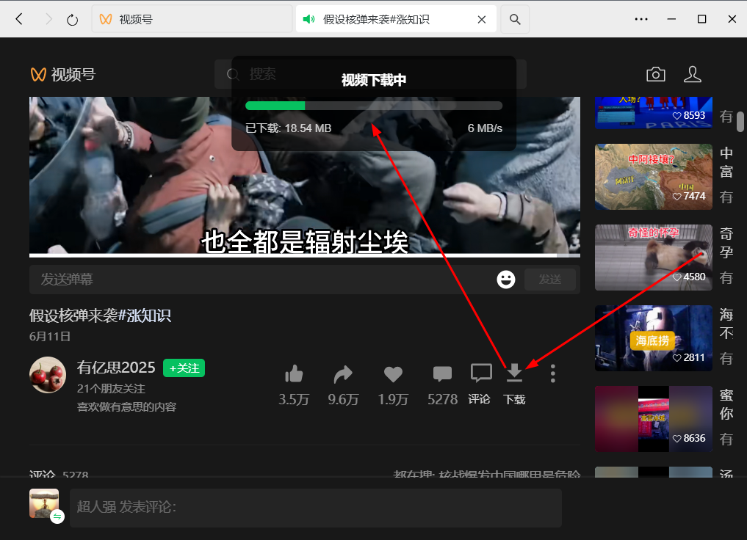747x540 pixels.
Task: Reload the page with refresh icon
Action: (x=72, y=19)
